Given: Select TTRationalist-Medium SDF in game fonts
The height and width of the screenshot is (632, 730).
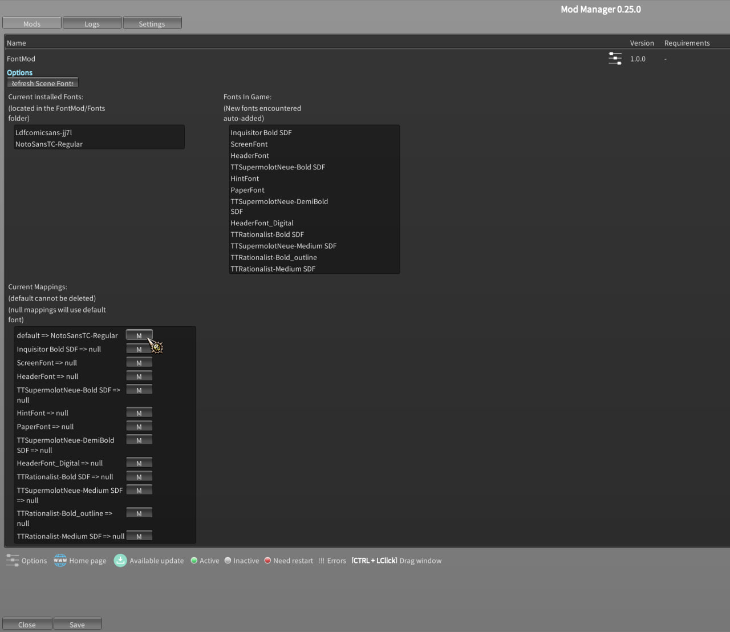Looking at the screenshot, I should (x=273, y=269).
